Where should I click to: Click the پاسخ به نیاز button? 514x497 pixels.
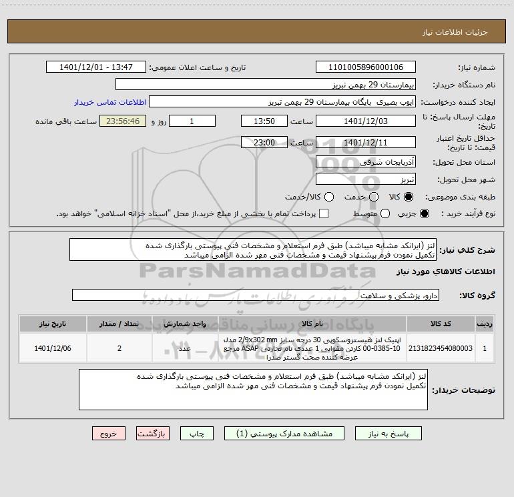[389, 434]
